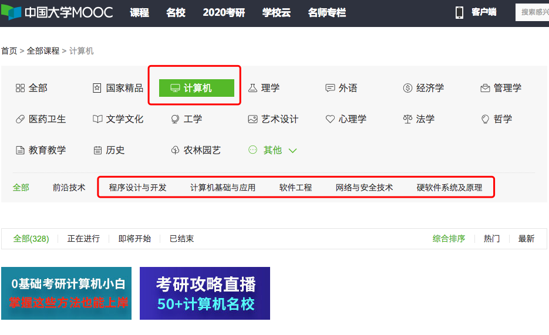Click the 搜索 search input field

coord(532,12)
